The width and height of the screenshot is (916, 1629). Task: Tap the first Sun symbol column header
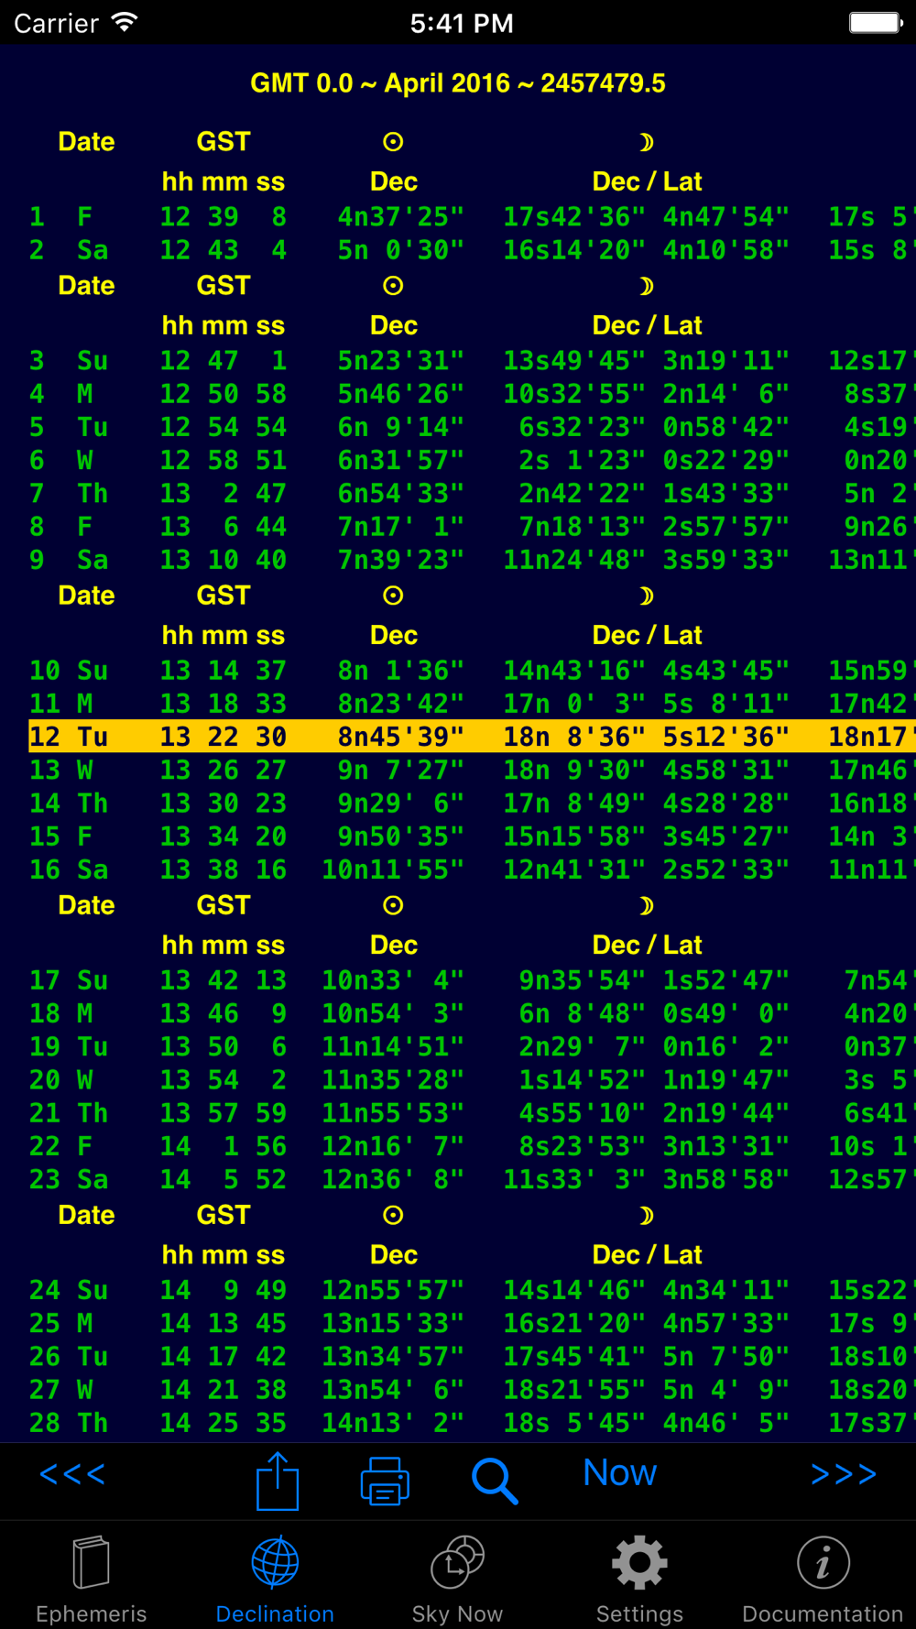(393, 142)
